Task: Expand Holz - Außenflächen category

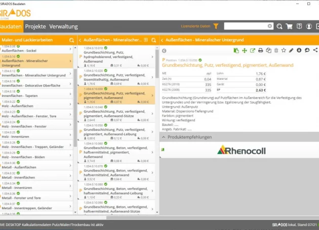Action: point(36,104)
